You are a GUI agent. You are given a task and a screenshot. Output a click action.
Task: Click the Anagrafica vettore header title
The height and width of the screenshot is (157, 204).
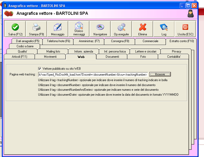pyautogui.click(x=52, y=13)
